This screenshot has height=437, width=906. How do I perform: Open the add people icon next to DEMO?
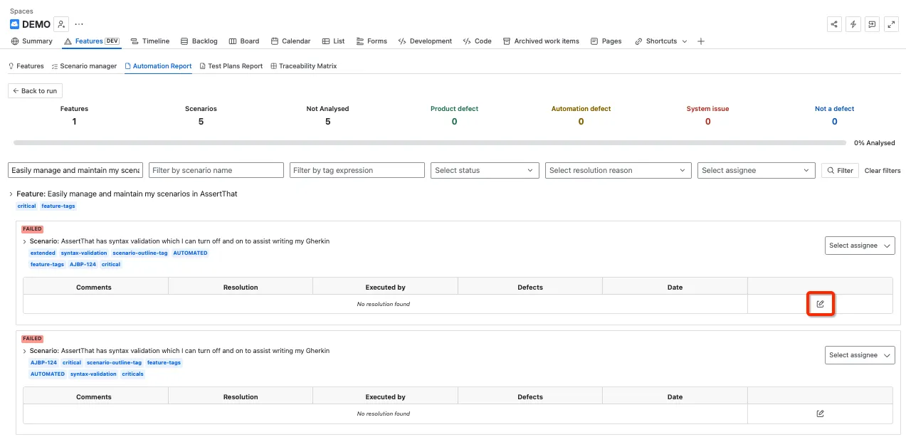pyautogui.click(x=62, y=24)
